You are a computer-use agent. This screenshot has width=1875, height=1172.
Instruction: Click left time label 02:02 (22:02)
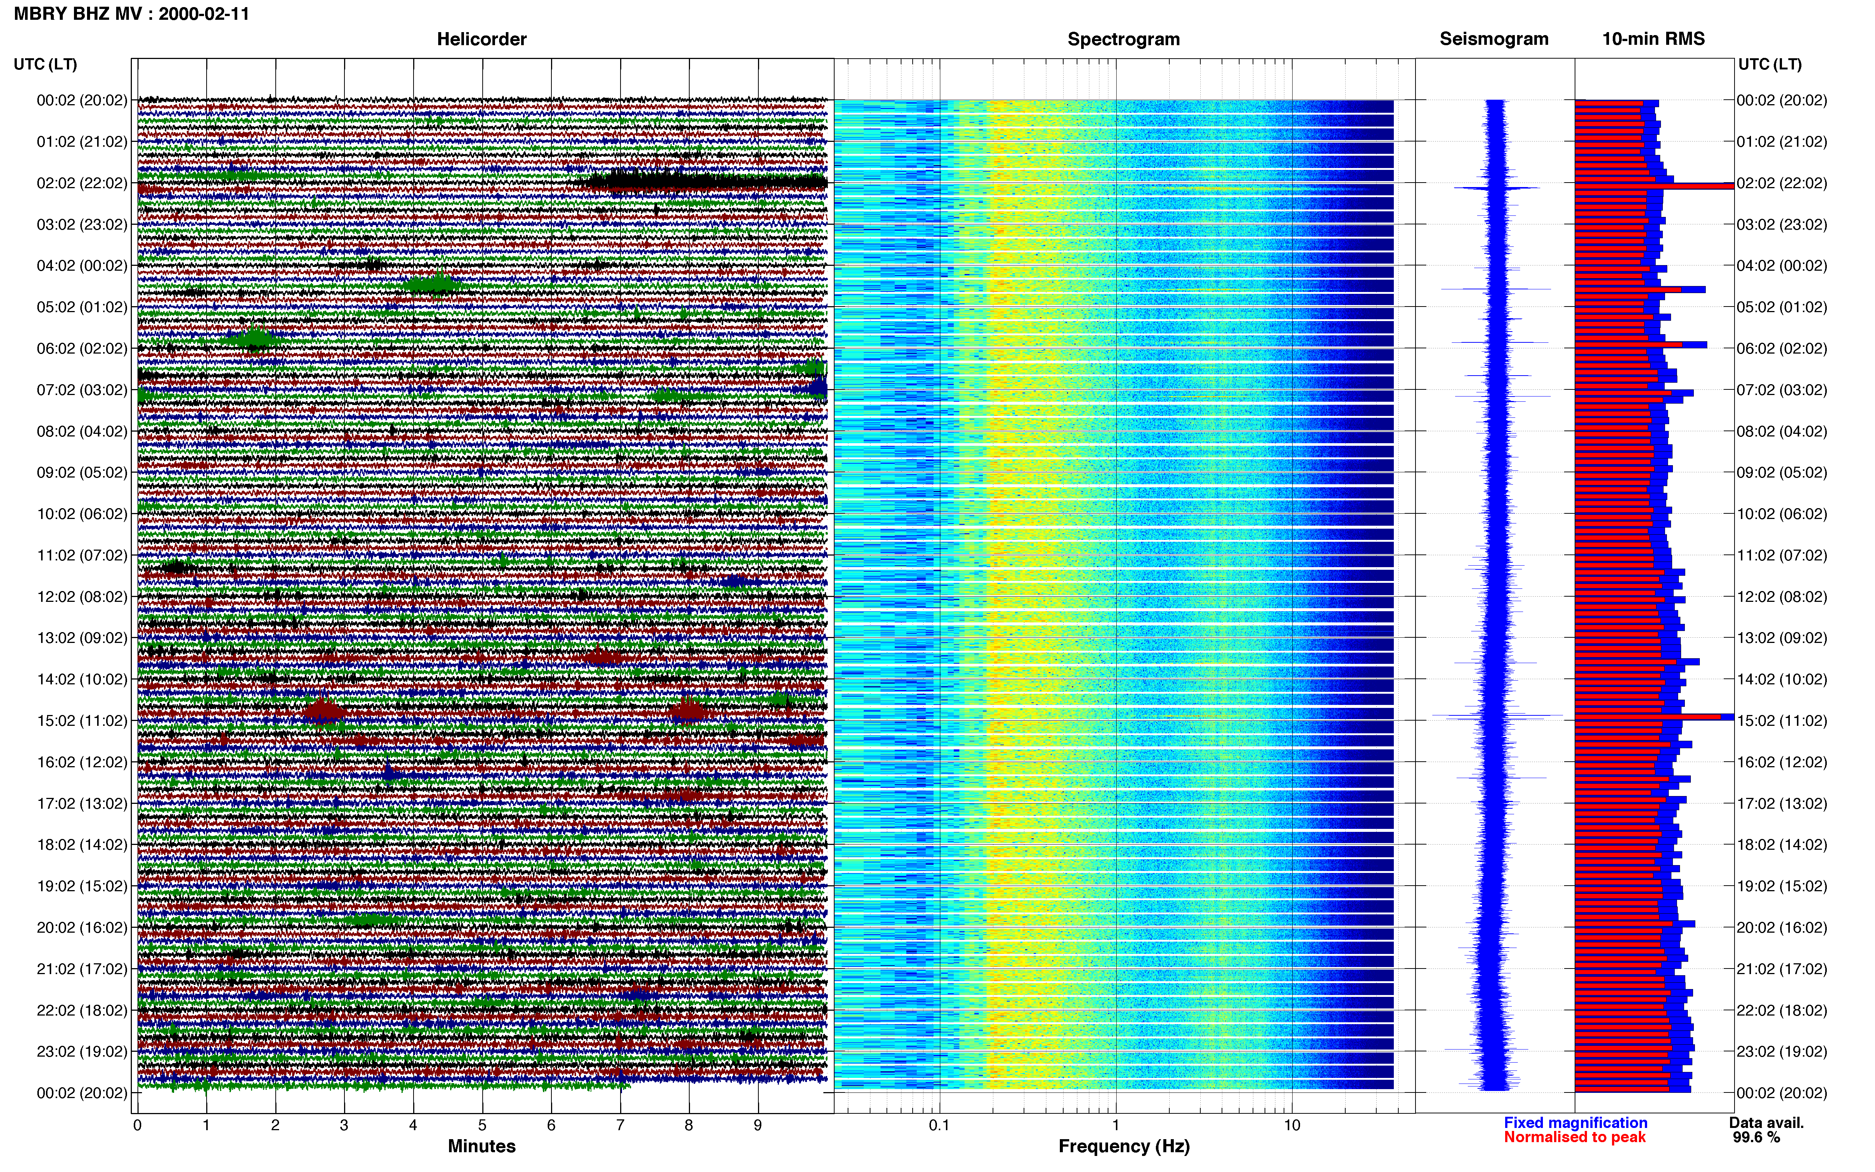[81, 183]
